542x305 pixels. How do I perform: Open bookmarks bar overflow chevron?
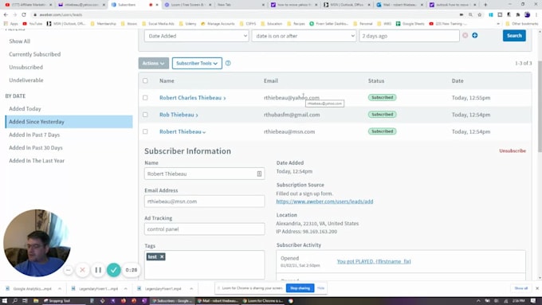(x=498, y=23)
